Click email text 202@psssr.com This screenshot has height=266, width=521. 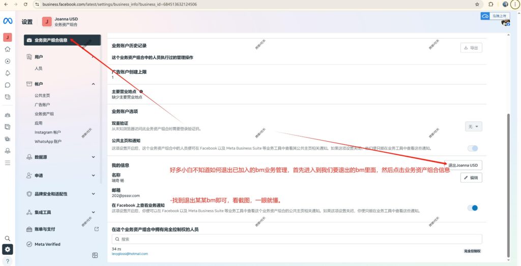(x=126, y=195)
